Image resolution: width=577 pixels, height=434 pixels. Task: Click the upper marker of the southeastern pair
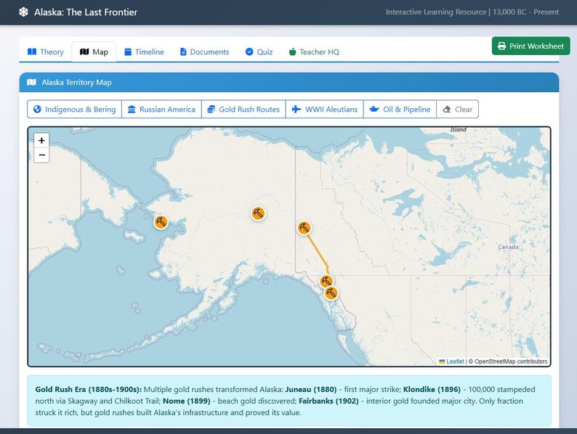pos(326,282)
